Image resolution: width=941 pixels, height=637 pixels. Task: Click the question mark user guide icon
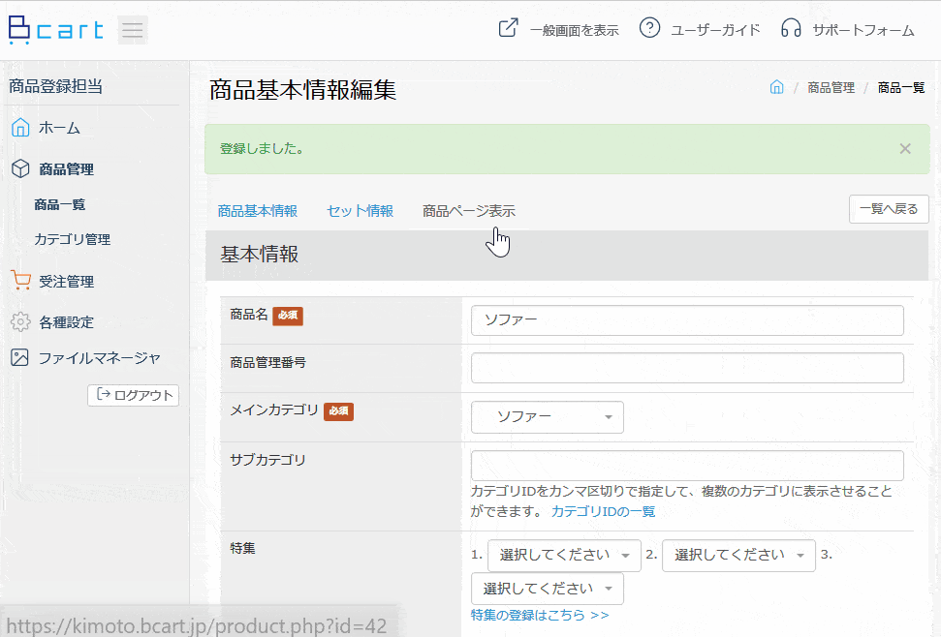(649, 28)
